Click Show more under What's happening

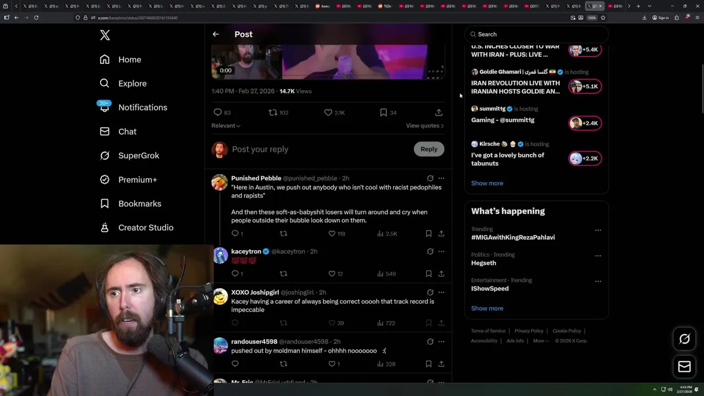click(x=487, y=308)
